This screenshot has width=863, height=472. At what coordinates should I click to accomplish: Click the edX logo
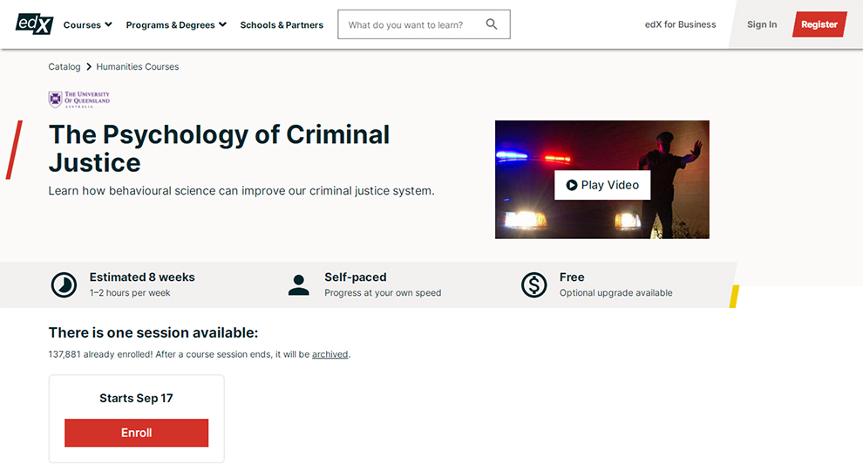click(x=34, y=24)
